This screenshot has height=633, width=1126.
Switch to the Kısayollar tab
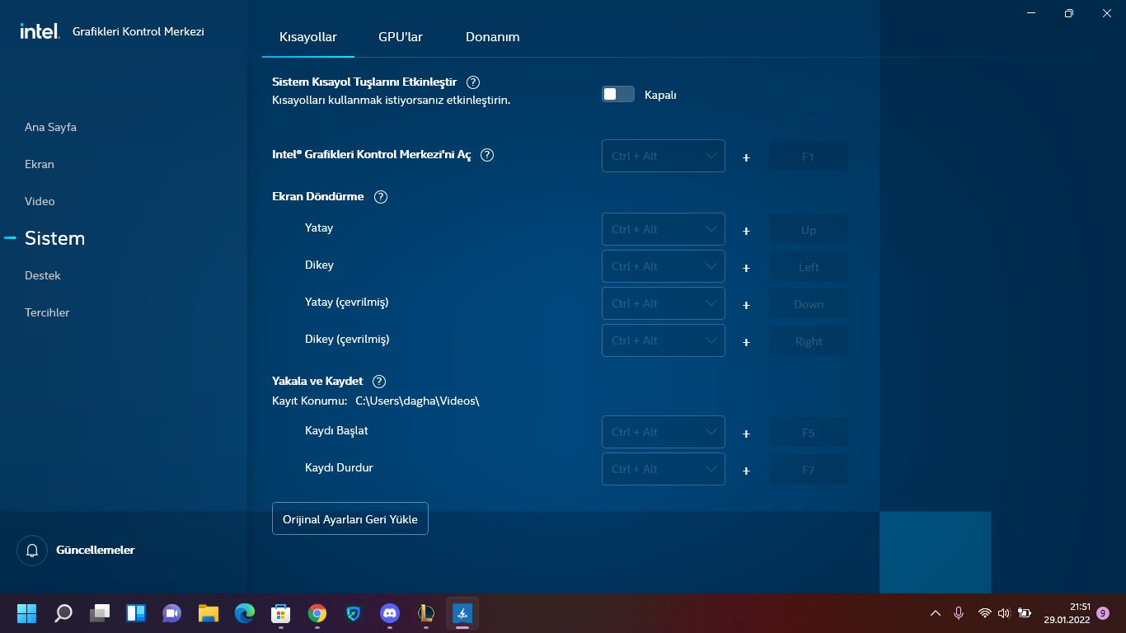tap(308, 37)
